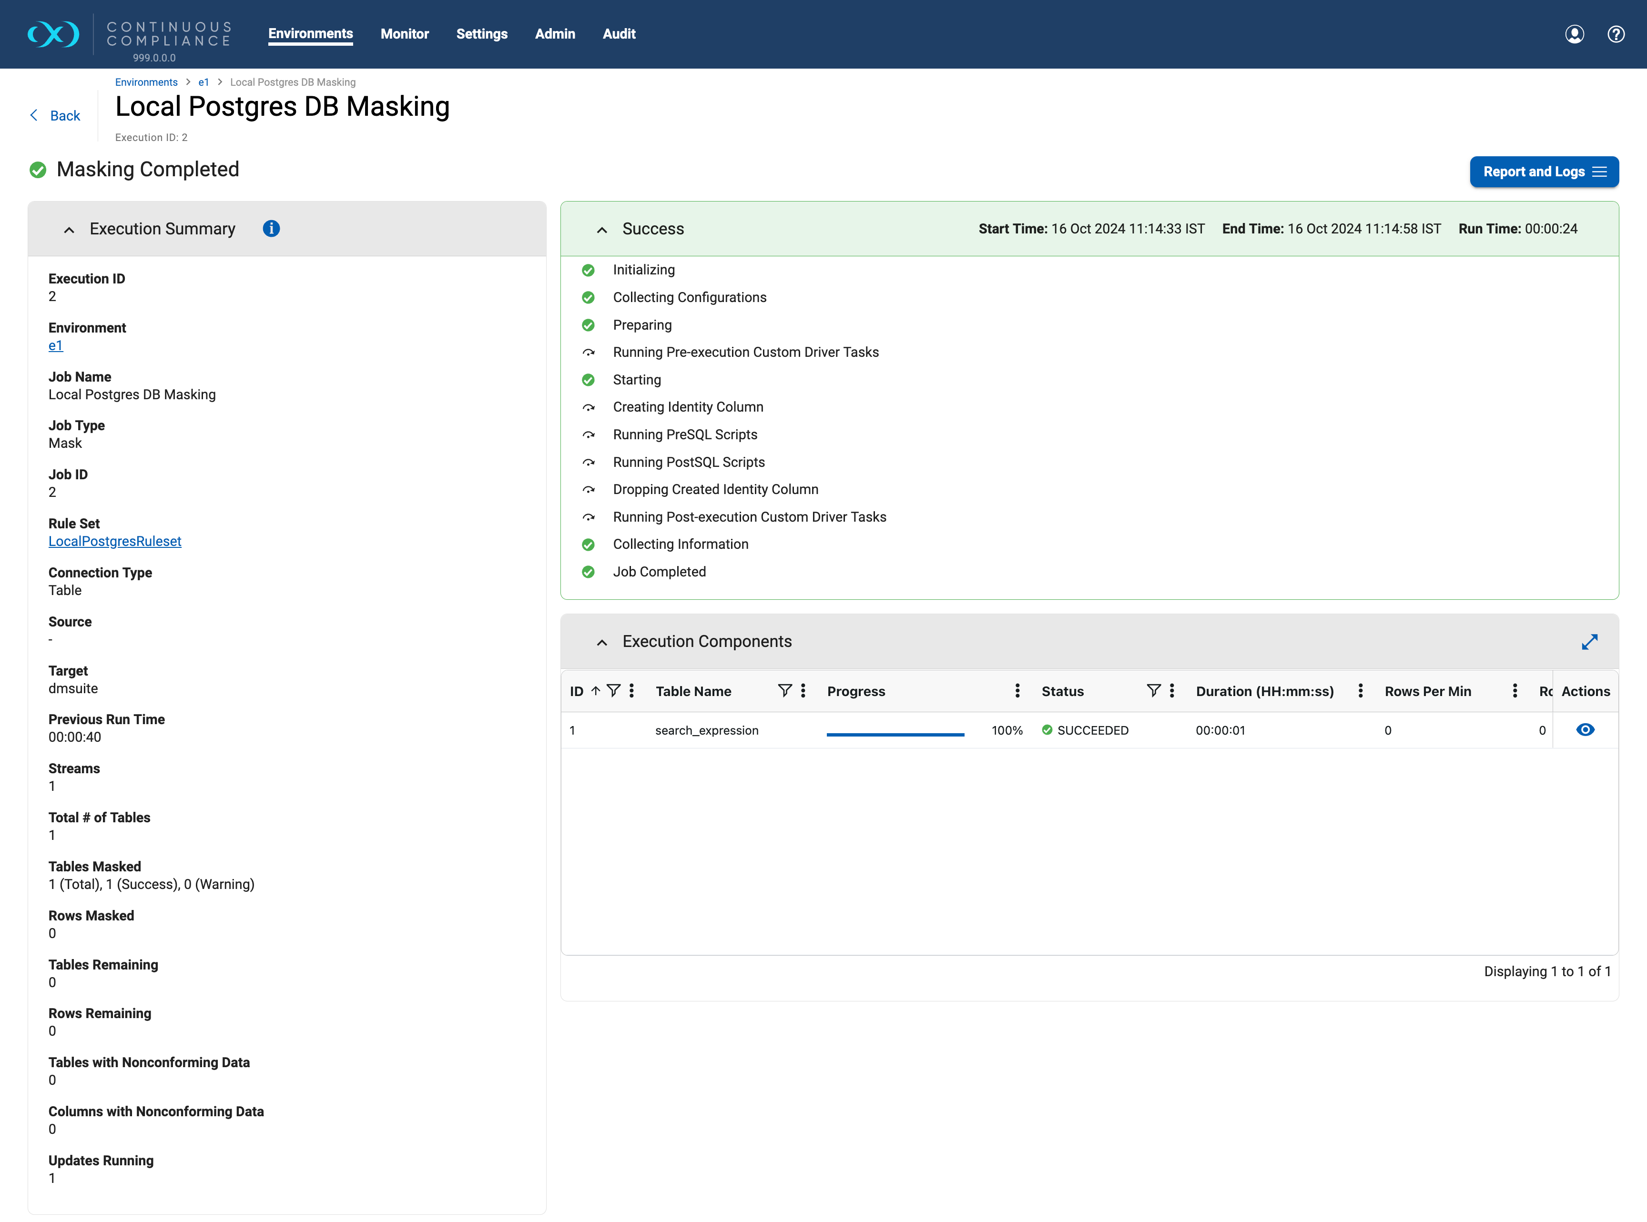The height and width of the screenshot is (1222, 1647).
Task: View Execution Summary info tooltip
Action: pos(271,229)
